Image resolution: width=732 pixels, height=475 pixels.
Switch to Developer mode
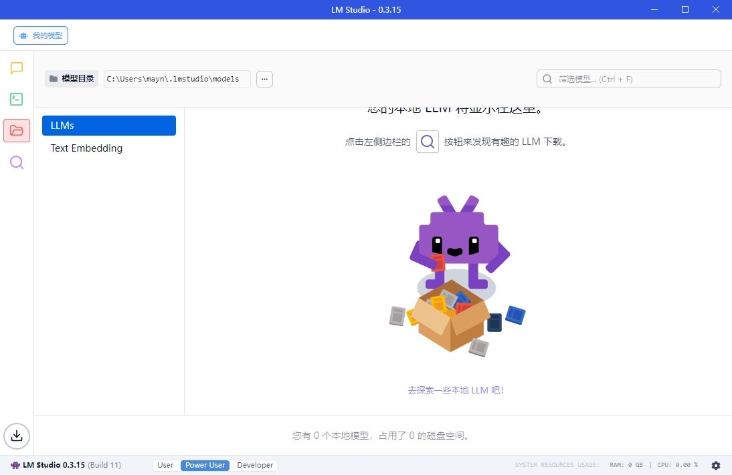point(255,465)
